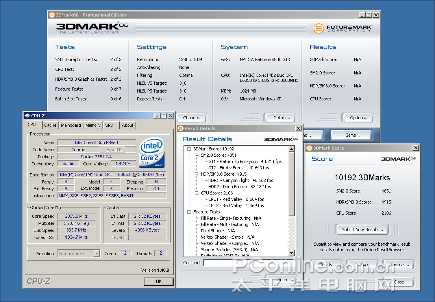Click the '10192 3DMarks' score text

[x=362, y=177]
